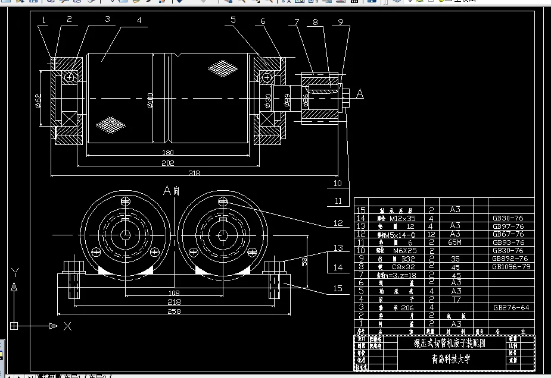The image size is (551, 378).
Task: Click the GB67-76 standard cell
Action: [x=508, y=234]
